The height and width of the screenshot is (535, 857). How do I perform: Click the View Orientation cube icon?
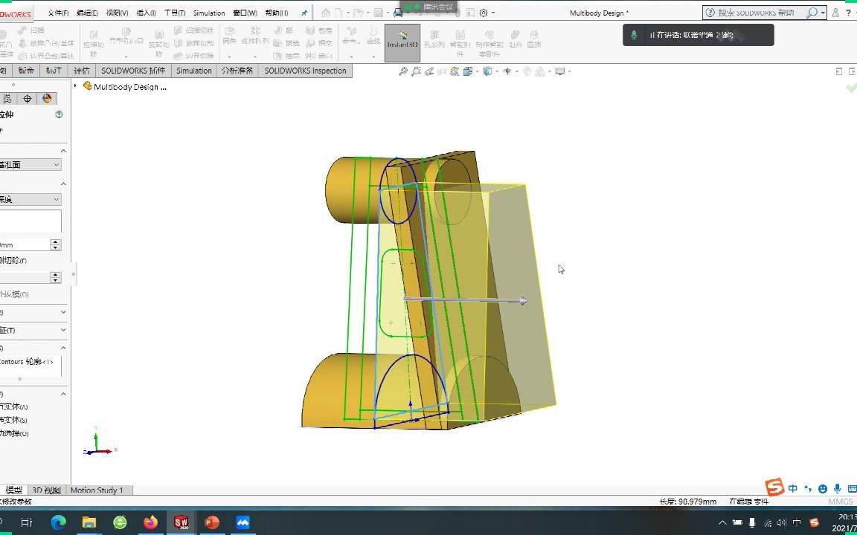[488, 71]
